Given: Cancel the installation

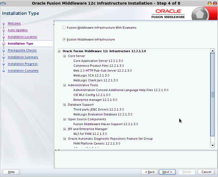Looking at the screenshot, I should tap(206, 172).
